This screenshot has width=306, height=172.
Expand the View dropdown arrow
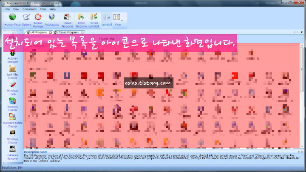tap(122, 20)
